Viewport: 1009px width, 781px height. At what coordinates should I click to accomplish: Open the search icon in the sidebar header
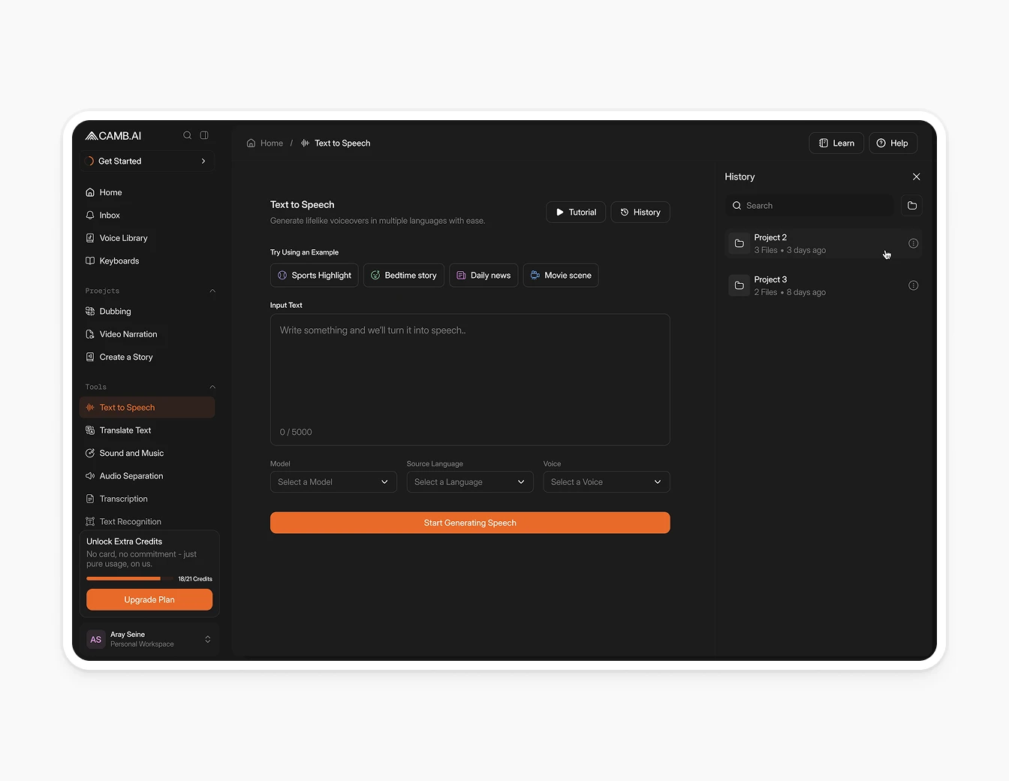click(187, 135)
